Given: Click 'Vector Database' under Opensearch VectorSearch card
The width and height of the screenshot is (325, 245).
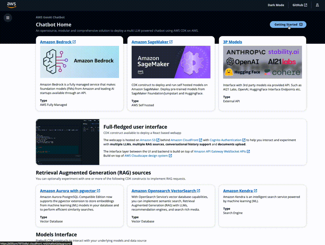Looking at the screenshot, I should click(143, 221).
